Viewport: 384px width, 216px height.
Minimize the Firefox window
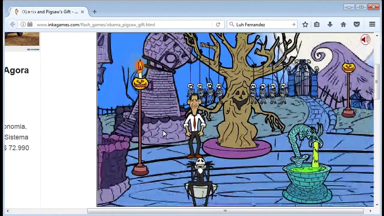(x=349, y=7)
